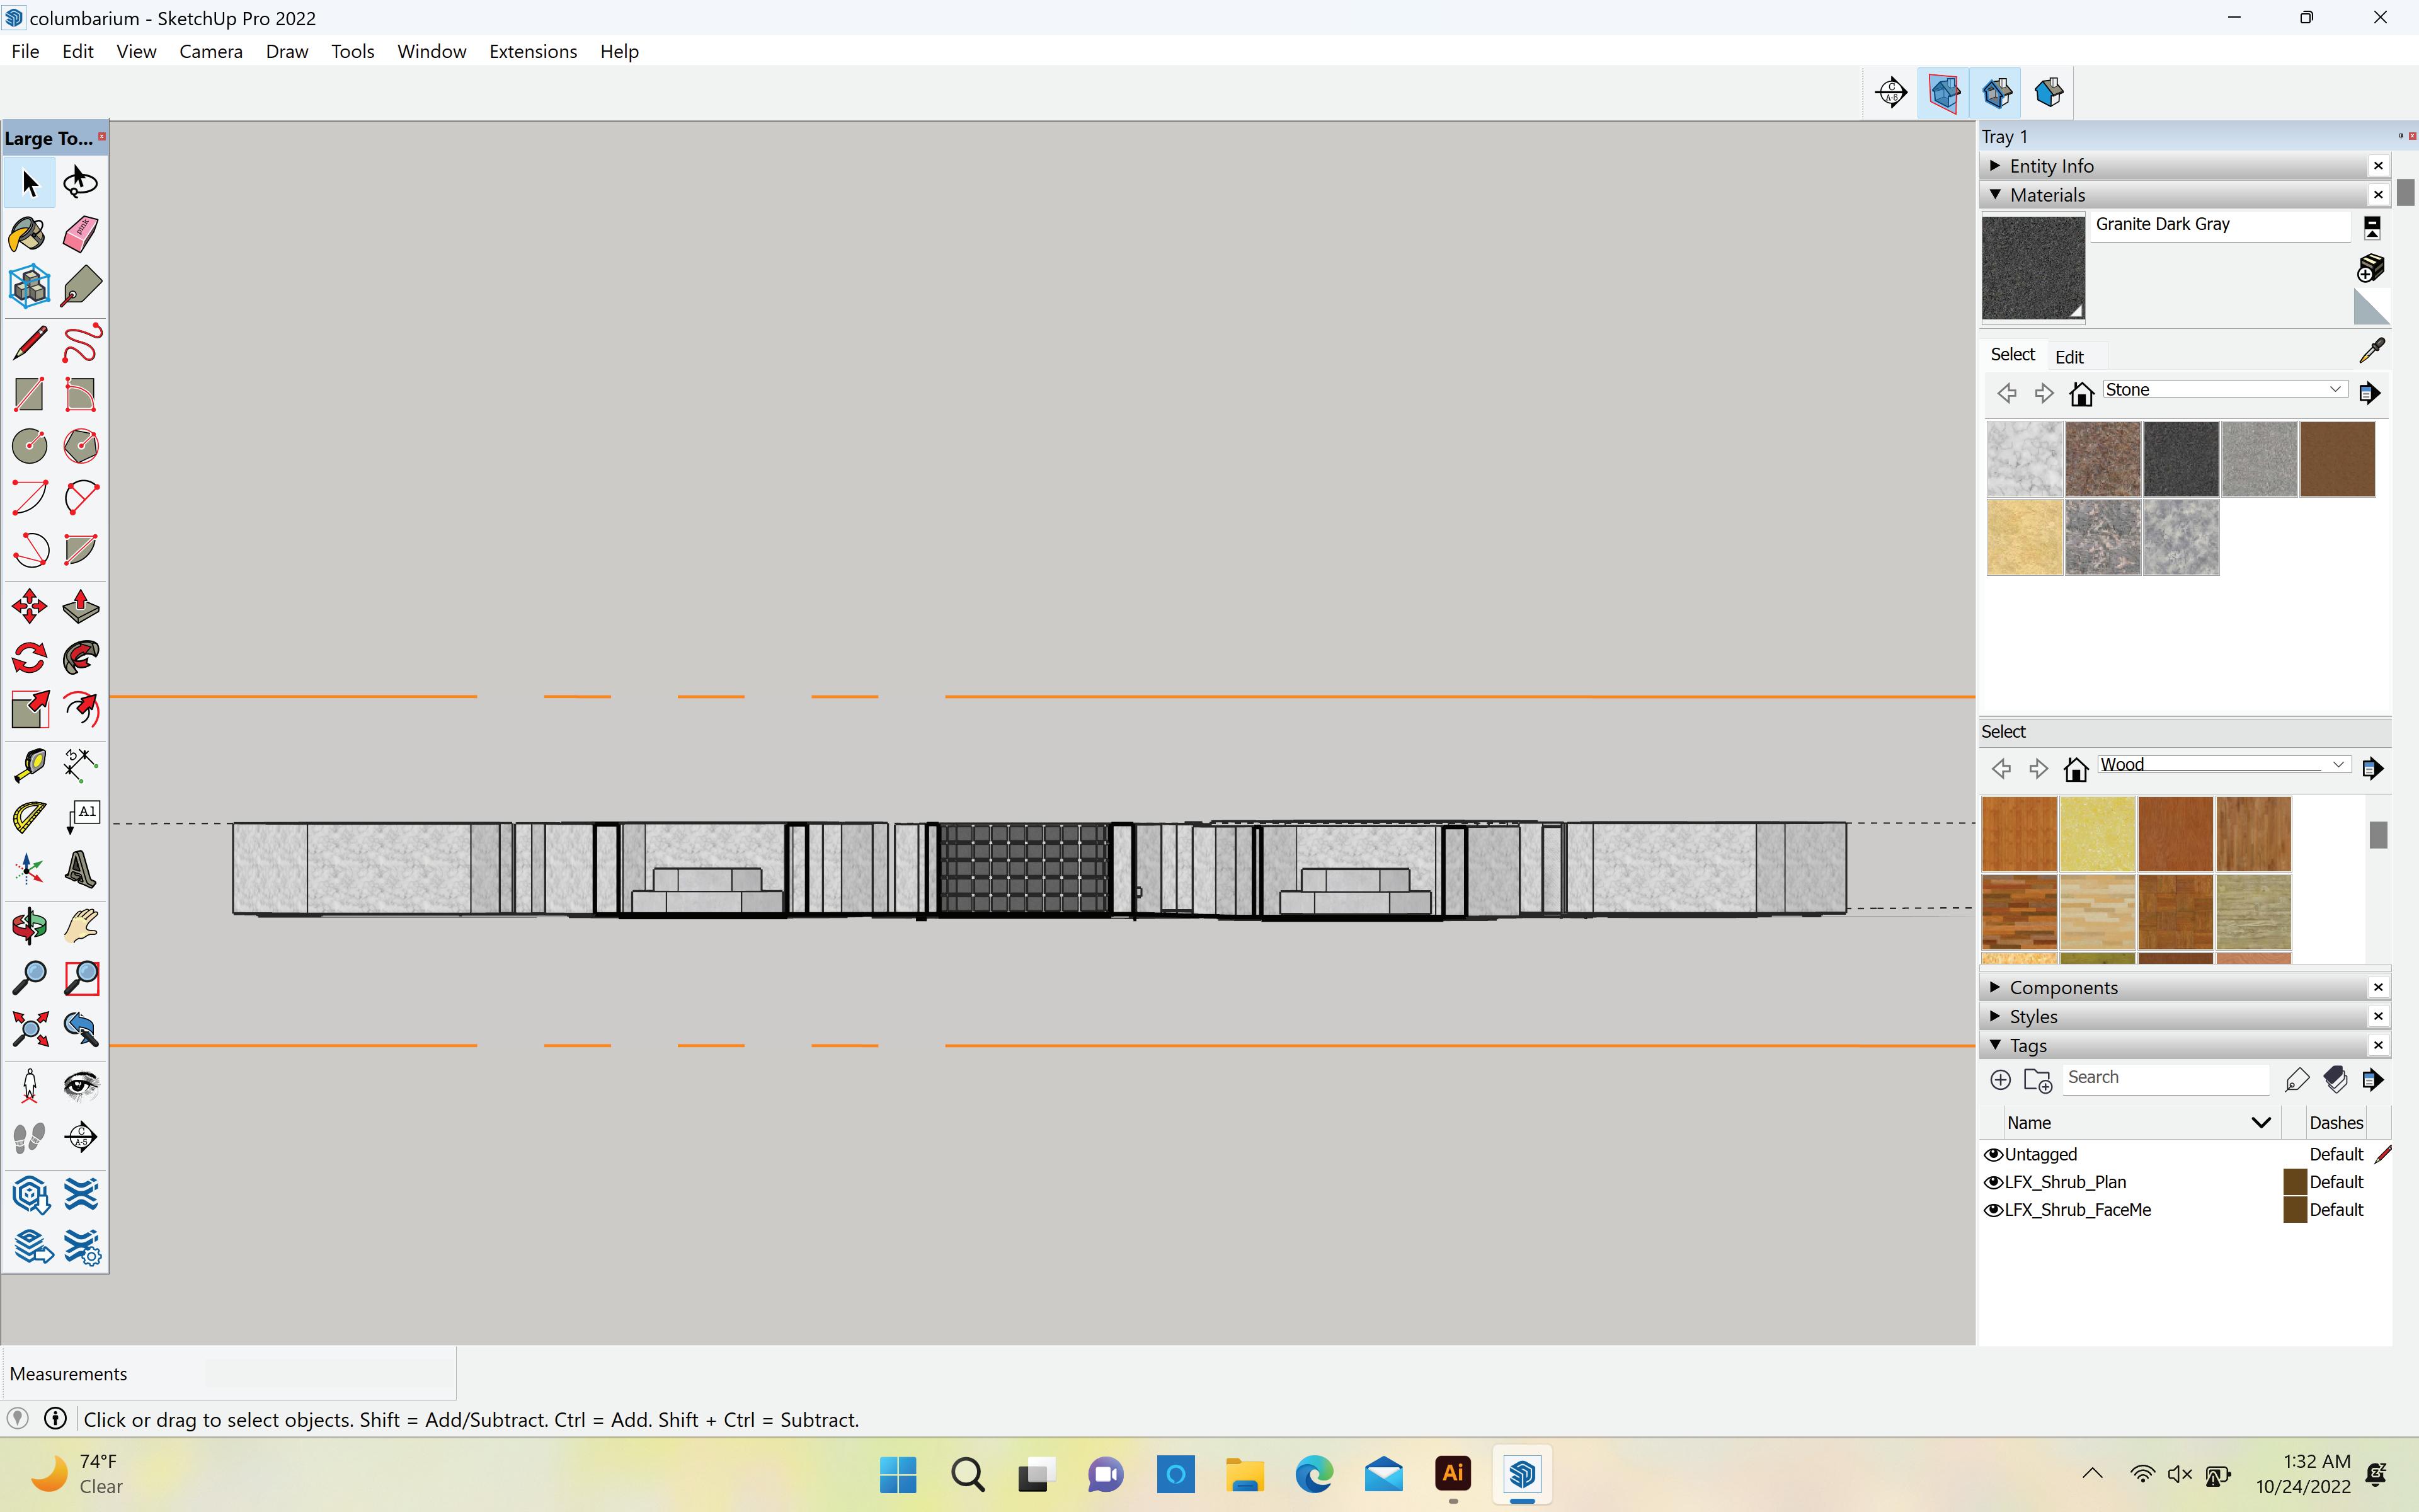Click the Name column header in Tags
The image size is (2419, 1512).
click(x=2029, y=1123)
